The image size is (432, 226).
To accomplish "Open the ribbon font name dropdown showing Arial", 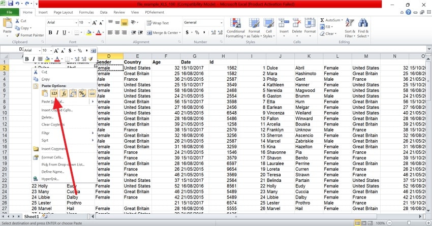I will [x=76, y=22].
